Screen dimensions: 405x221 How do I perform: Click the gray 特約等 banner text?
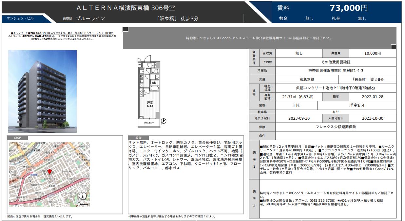pyautogui.click(x=259, y=38)
